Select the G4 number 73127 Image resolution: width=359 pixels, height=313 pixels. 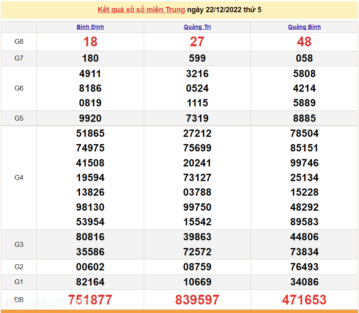[x=197, y=178]
